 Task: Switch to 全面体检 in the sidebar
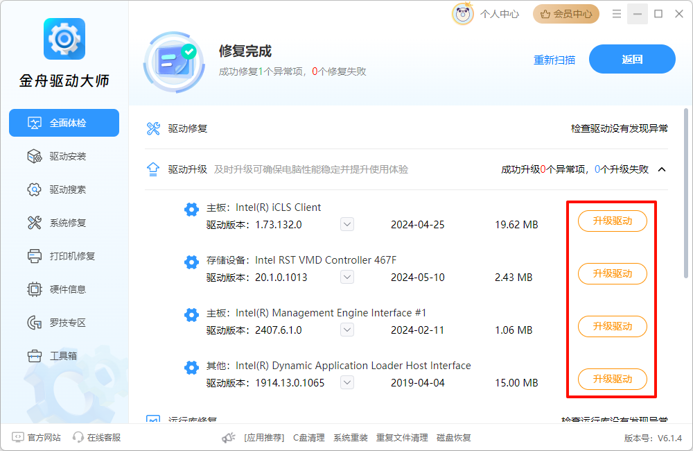tap(64, 123)
